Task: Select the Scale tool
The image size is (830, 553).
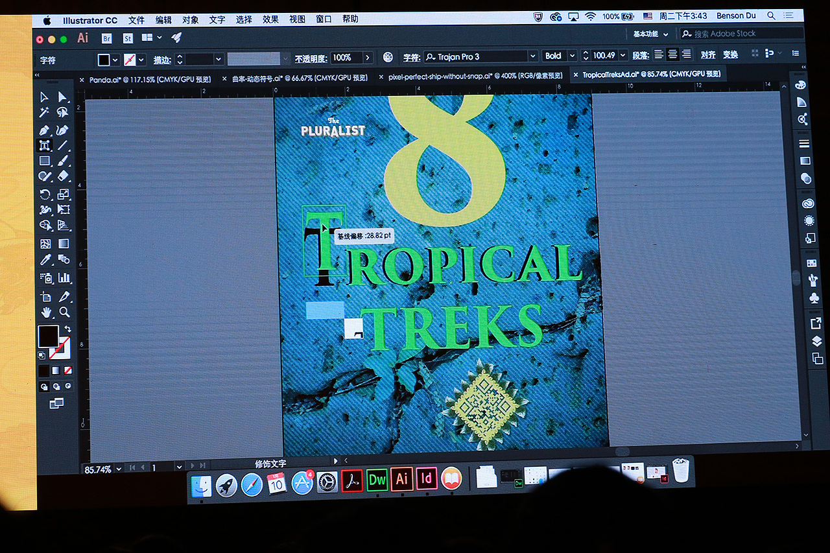Action: 63,194
